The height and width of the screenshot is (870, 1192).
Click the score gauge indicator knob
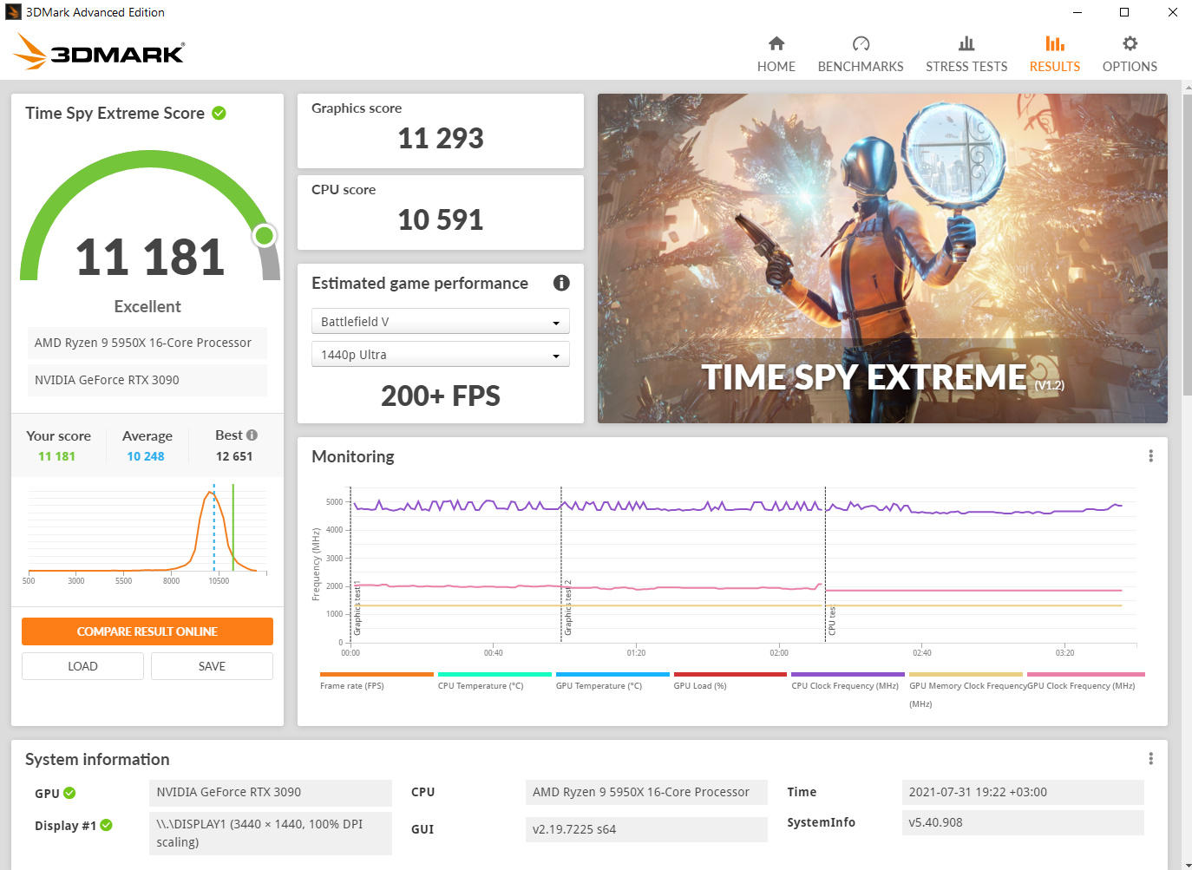pyautogui.click(x=265, y=235)
